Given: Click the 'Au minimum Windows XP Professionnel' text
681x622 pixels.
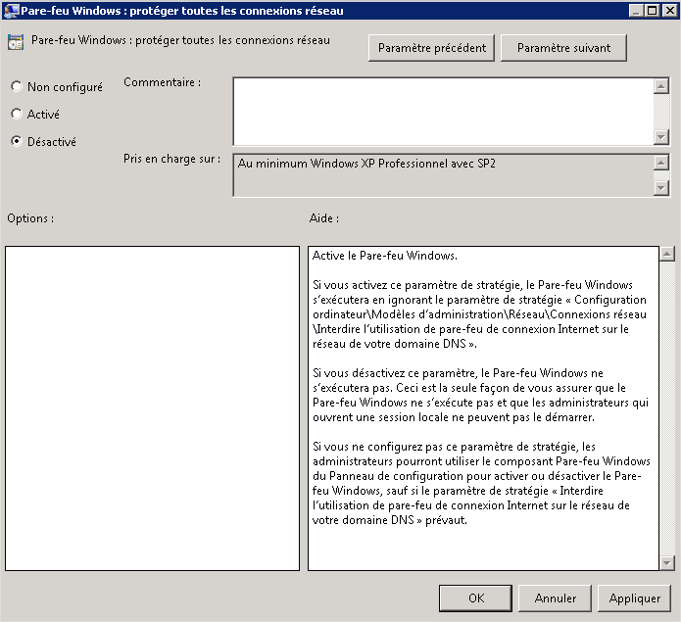Looking at the screenshot, I should [366, 164].
